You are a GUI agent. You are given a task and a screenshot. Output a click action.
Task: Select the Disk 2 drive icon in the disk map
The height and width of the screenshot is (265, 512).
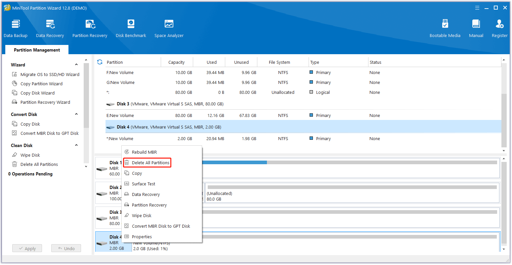pos(102,193)
